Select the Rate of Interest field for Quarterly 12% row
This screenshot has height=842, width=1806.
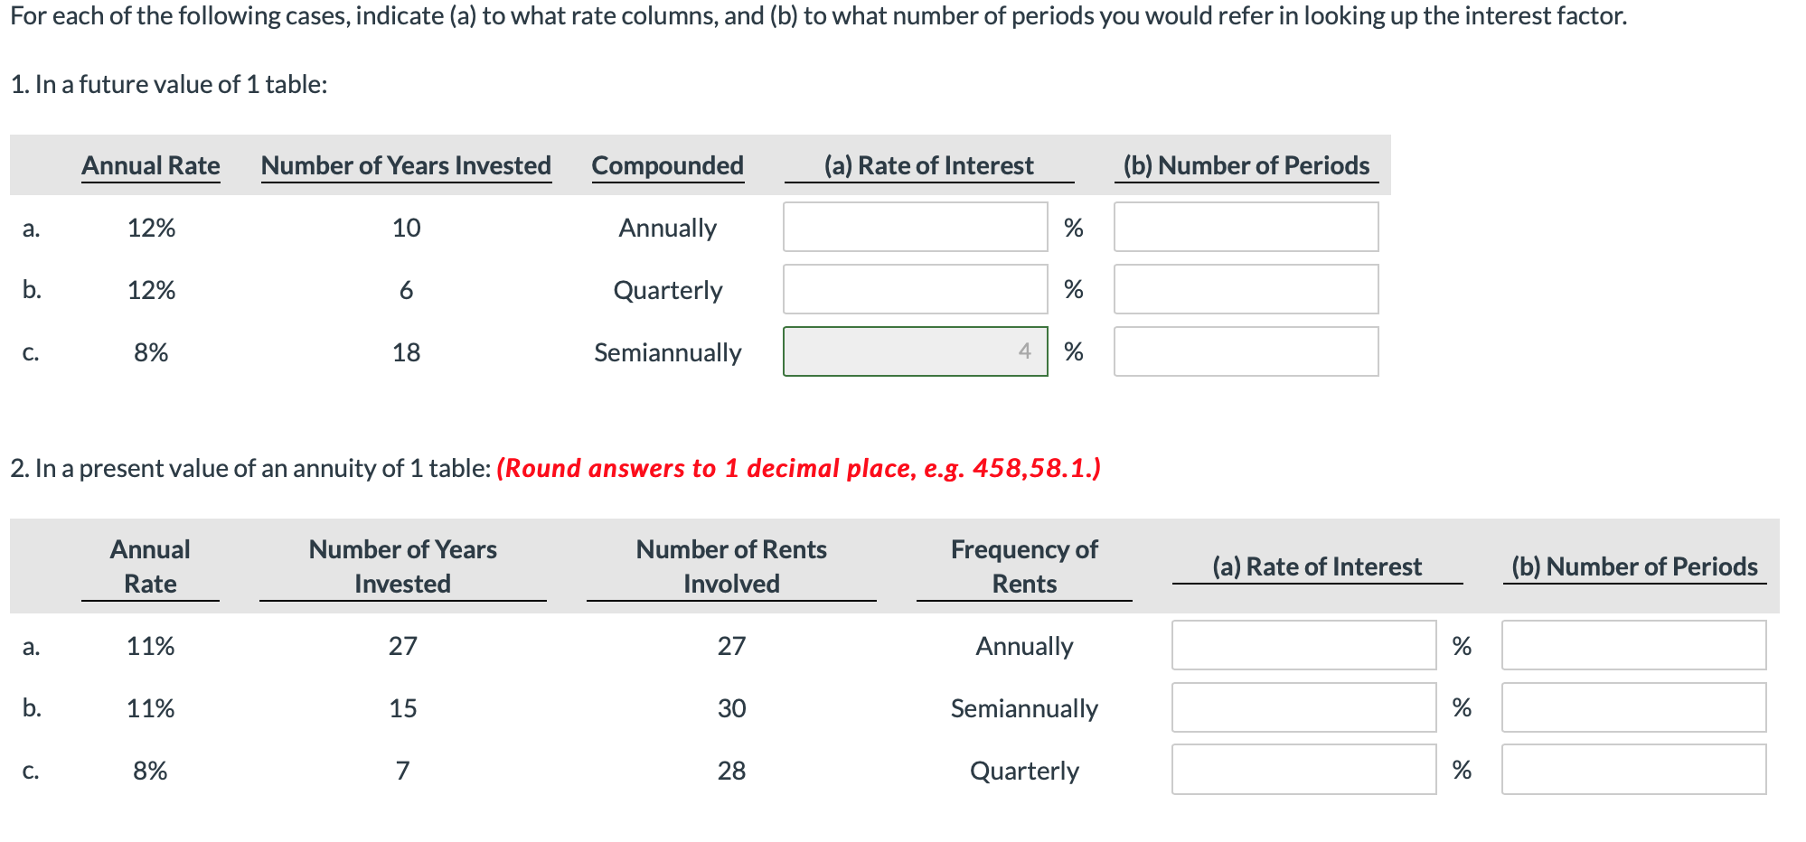914,289
